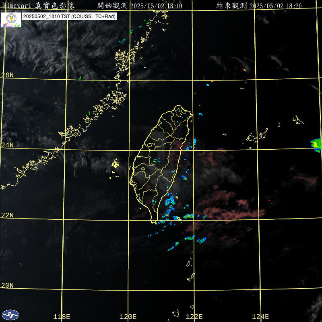This screenshot has height=322, width=322.
Task: Click the '26N' latitude label
Action: pyautogui.click(x=7, y=75)
